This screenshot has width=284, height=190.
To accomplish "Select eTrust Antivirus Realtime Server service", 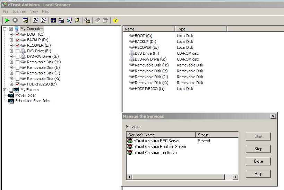I will point(160,147).
